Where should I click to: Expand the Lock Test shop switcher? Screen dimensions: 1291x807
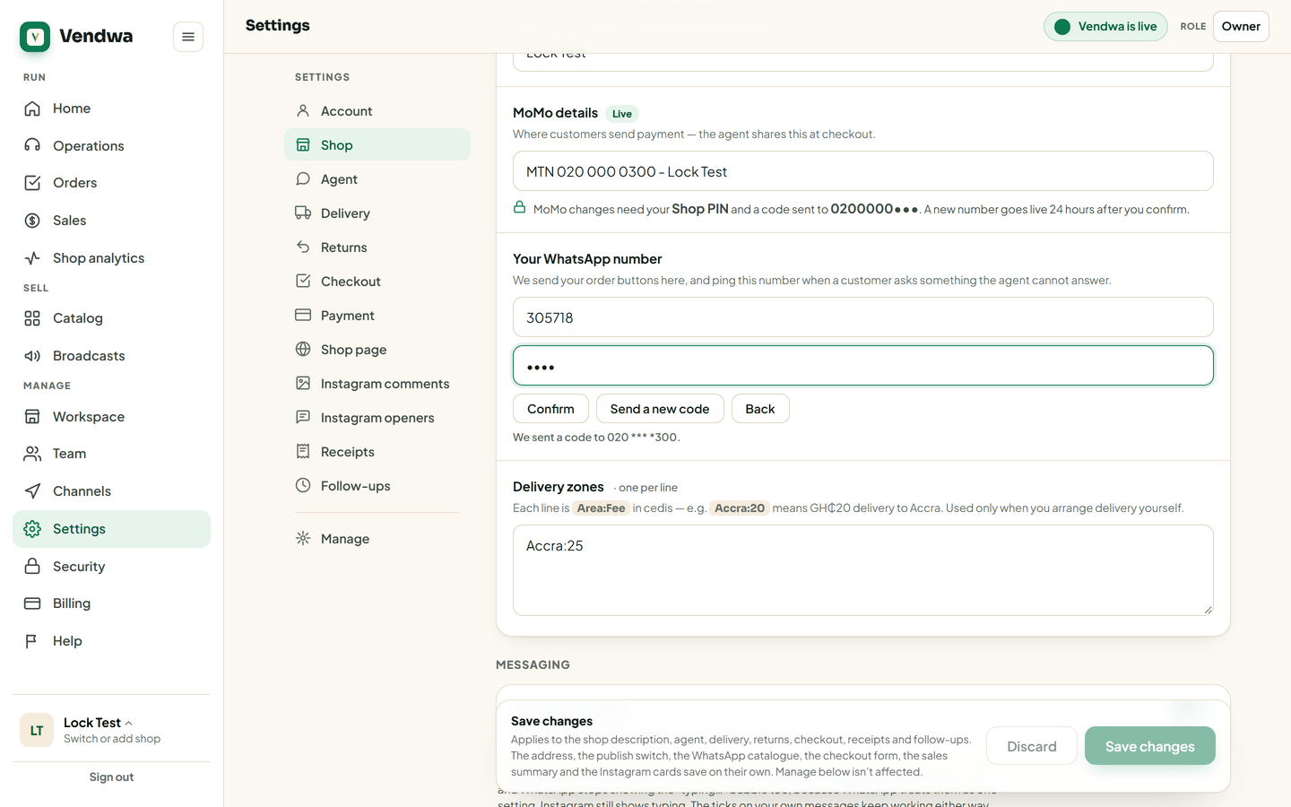pyautogui.click(x=111, y=730)
